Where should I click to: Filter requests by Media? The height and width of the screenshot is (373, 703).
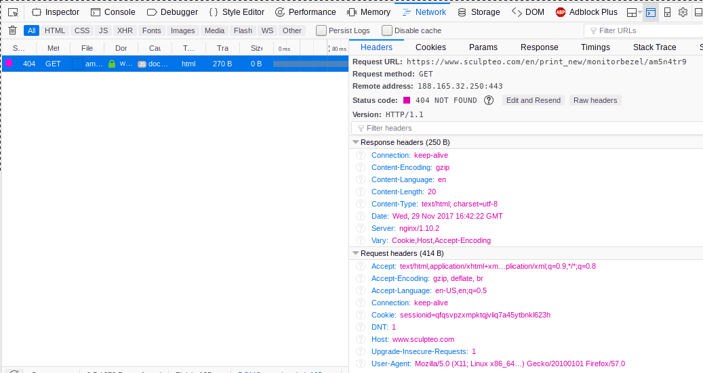(214, 30)
